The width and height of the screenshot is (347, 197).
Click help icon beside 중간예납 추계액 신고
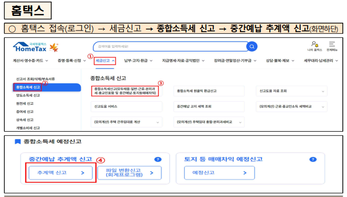click(158, 160)
